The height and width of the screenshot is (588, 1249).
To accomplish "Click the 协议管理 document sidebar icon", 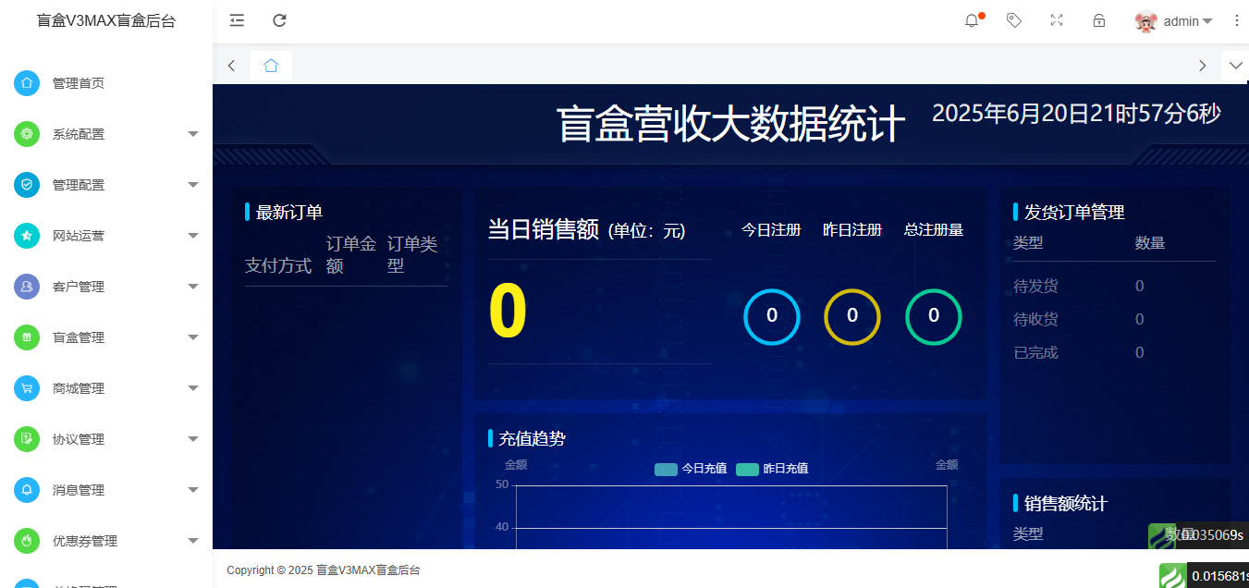I will pos(27,439).
